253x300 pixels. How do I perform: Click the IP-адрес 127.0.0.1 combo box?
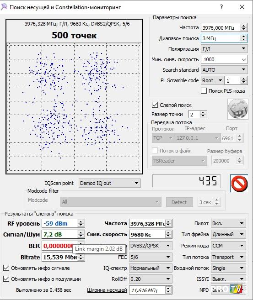coord(198,138)
